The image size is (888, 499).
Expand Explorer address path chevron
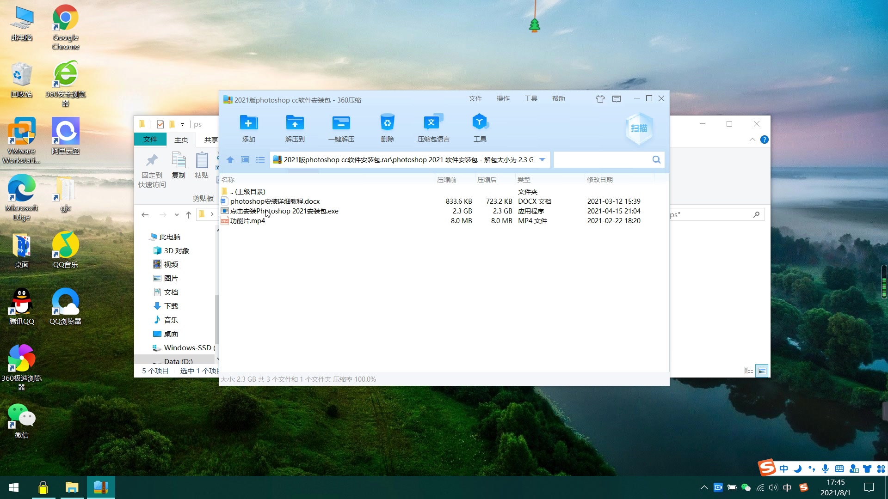click(x=212, y=214)
